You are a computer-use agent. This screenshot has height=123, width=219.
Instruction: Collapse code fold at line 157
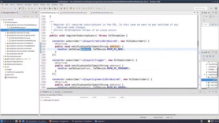pos(46,79)
